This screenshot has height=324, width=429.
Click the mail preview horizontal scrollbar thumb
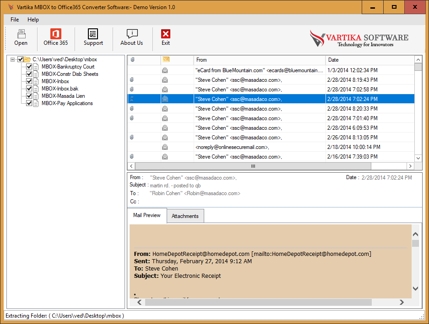pyautogui.click(x=258, y=302)
